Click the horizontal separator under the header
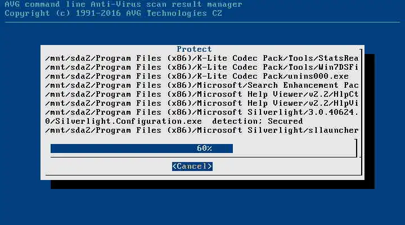Image resolution: width=405 pixels, height=225 pixels. pyautogui.click(x=202, y=22)
